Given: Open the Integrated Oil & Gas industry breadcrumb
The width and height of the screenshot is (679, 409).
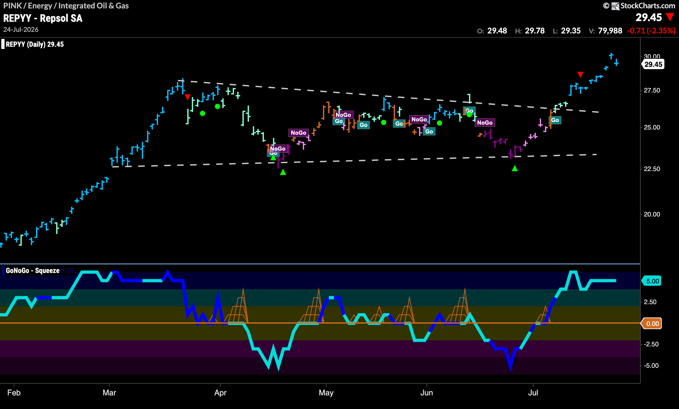Looking at the screenshot, I should tap(93, 6).
